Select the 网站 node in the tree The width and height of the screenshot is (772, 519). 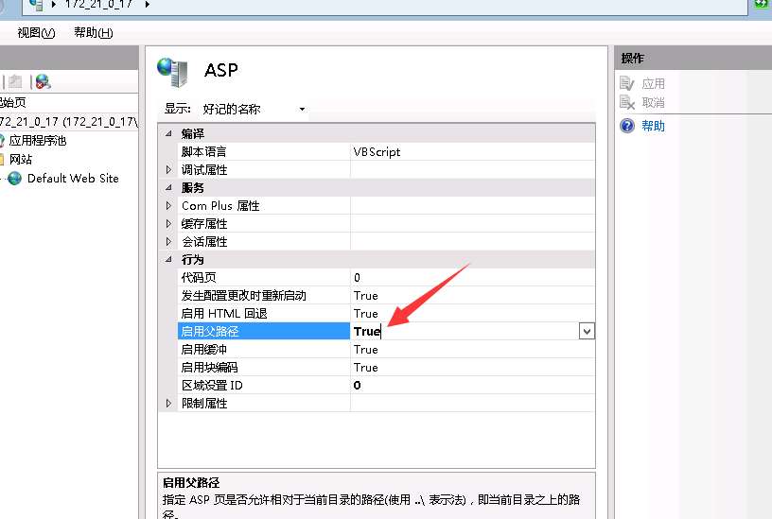pyautogui.click(x=21, y=159)
